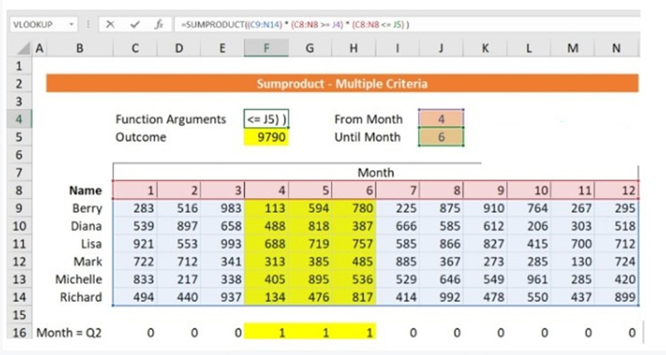Select Richard's highlighted value 134
Screen dimensions: 666x355
pyautogui.click(x=266, y=297)
